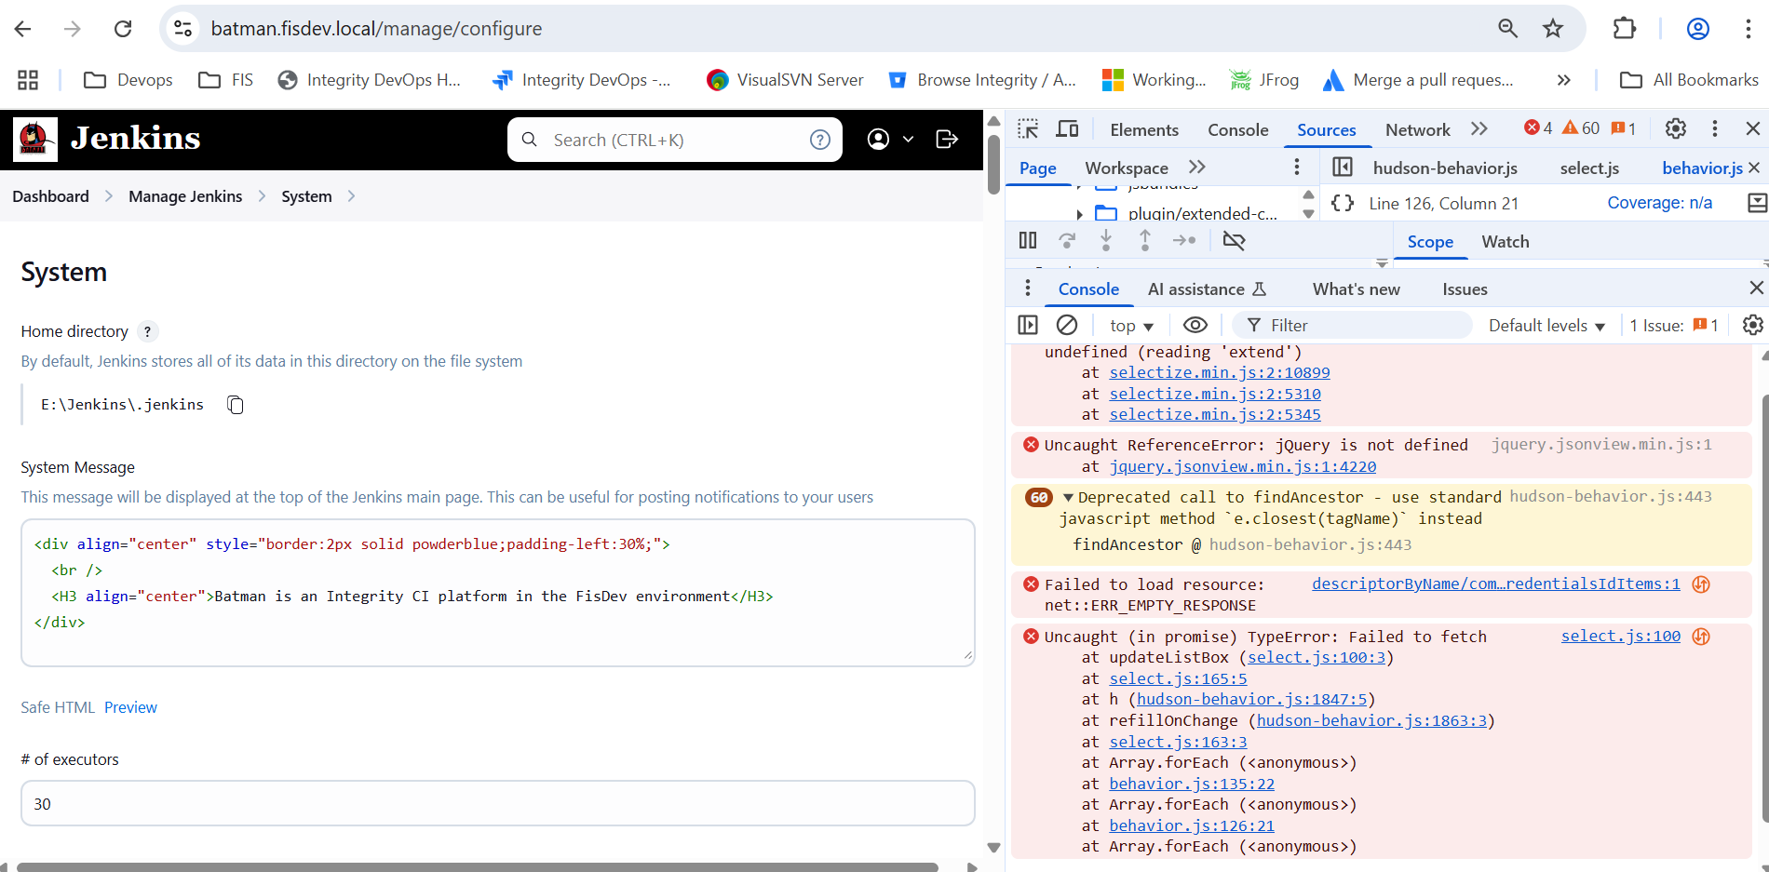Image resolution: width=1769 pixels, height=872 pixels.
Task: Open DevTools settings gear
Action: [x=1676, y=128]
